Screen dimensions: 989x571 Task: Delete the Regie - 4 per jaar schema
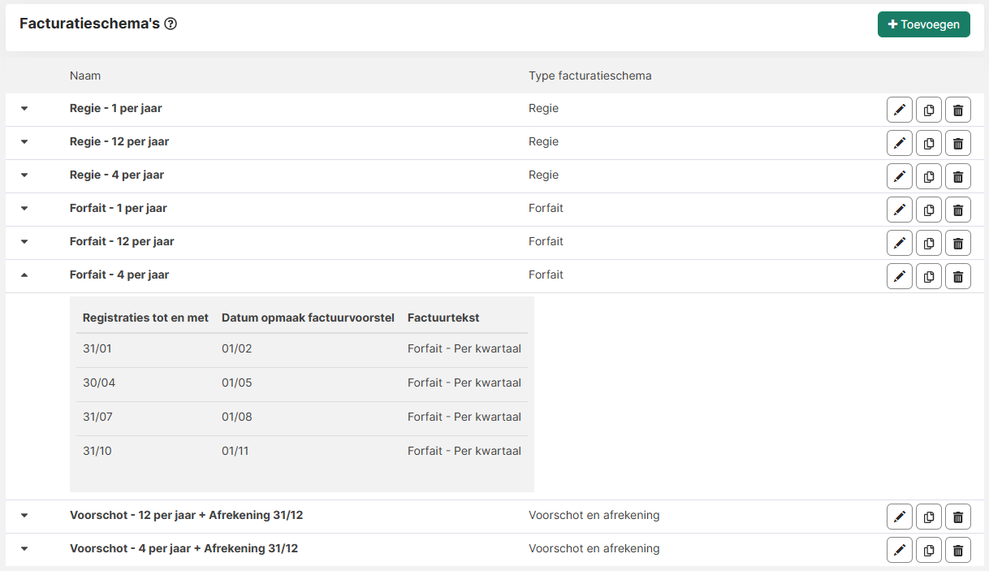click(x=957, y=176)
